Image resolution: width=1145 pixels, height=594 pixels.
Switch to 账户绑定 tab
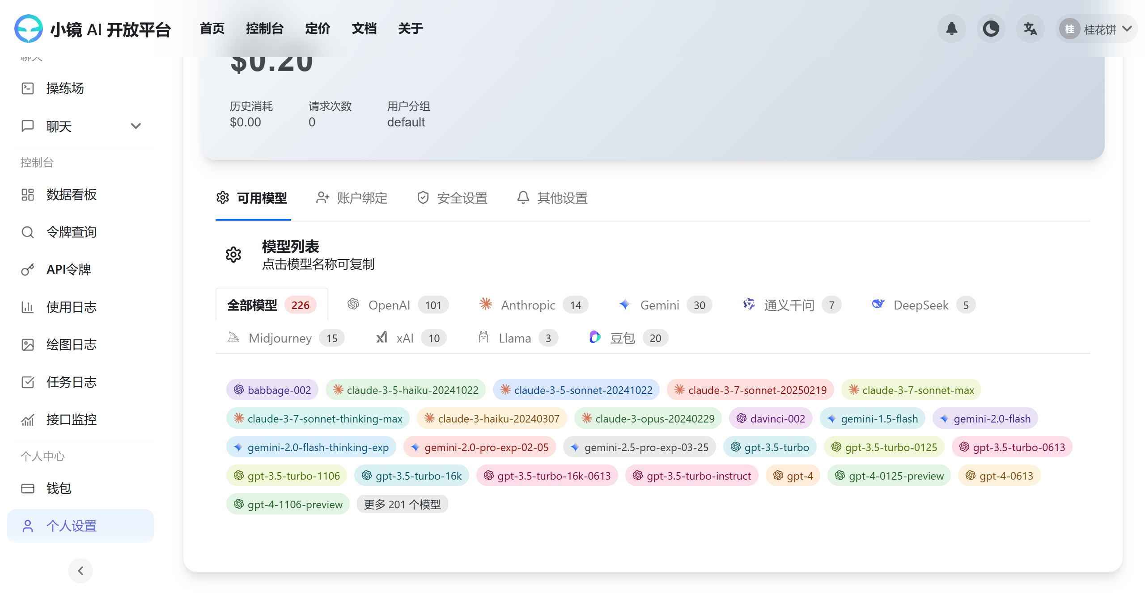tap(352, 198)
